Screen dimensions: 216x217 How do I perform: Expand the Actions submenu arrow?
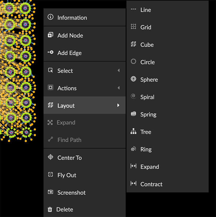(118, 88)
